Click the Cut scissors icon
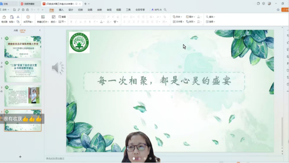 coord(18,17)
